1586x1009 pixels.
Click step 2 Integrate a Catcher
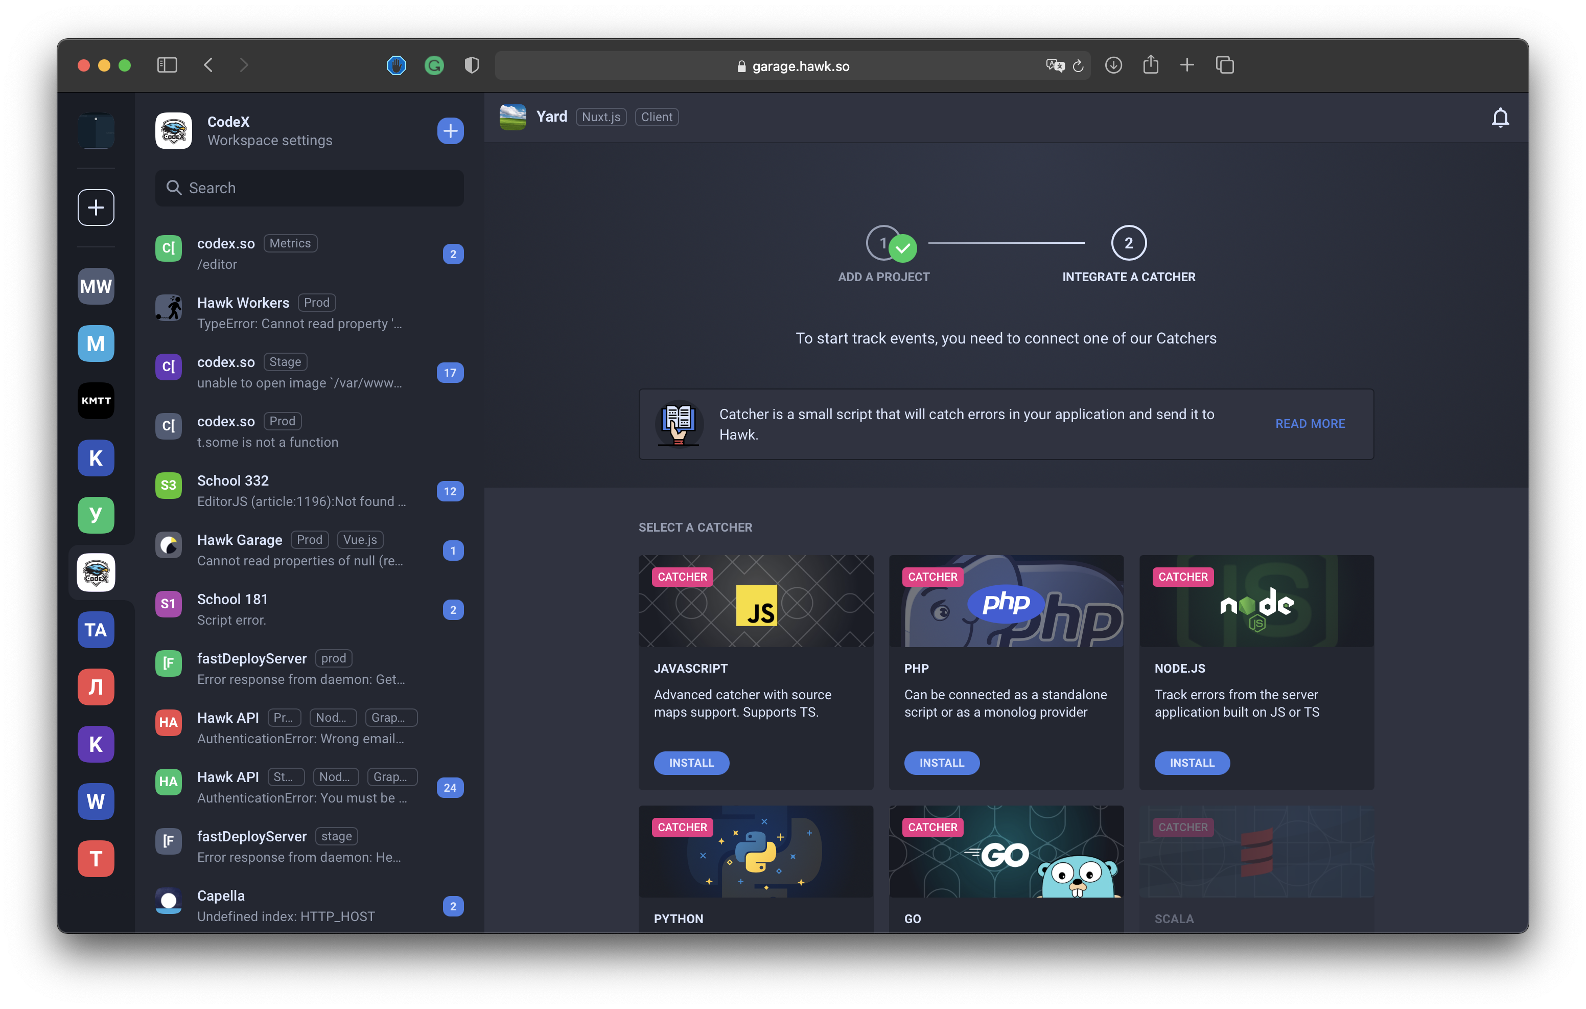pyautogui.click(x=1128, y=254)
